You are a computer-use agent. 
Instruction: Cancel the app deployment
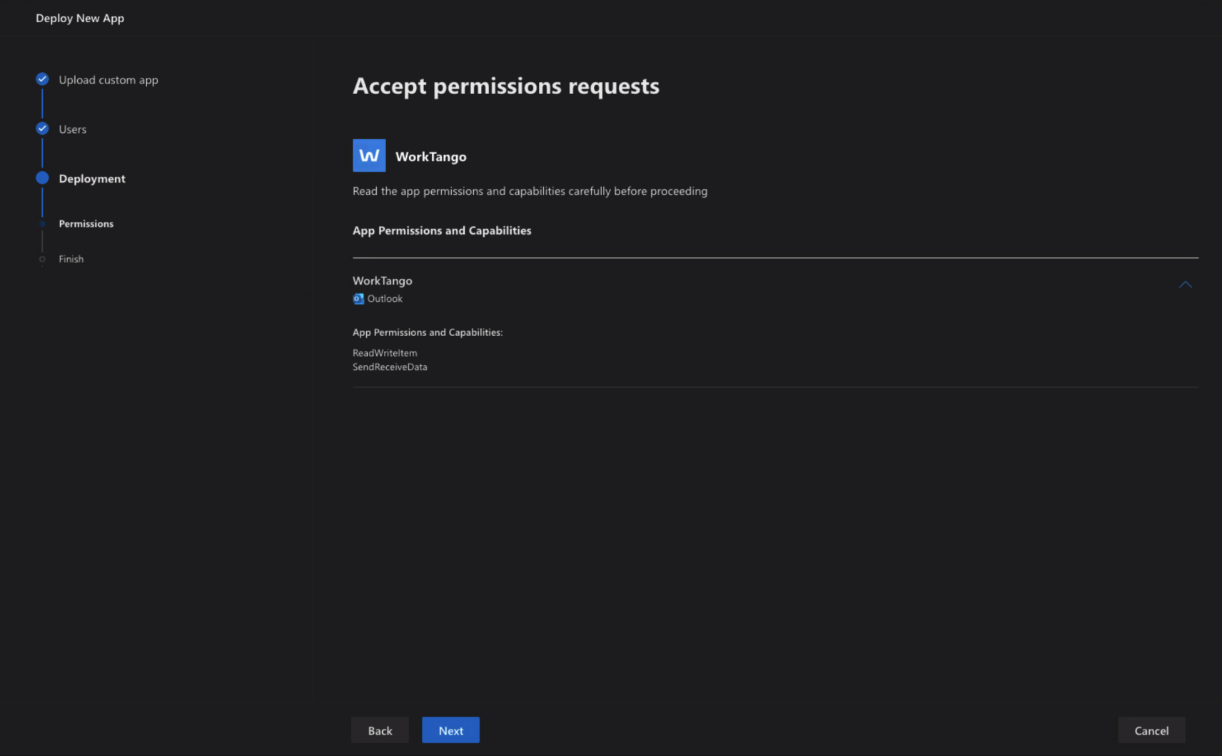point(1151,730)
